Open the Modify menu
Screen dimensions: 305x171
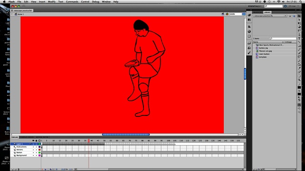(52, 1)
